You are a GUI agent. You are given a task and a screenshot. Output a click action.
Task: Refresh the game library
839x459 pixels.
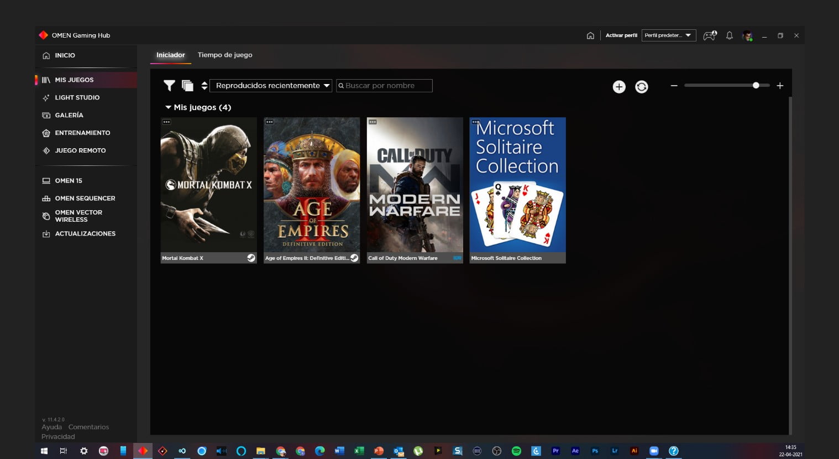(x=641, y=87)
